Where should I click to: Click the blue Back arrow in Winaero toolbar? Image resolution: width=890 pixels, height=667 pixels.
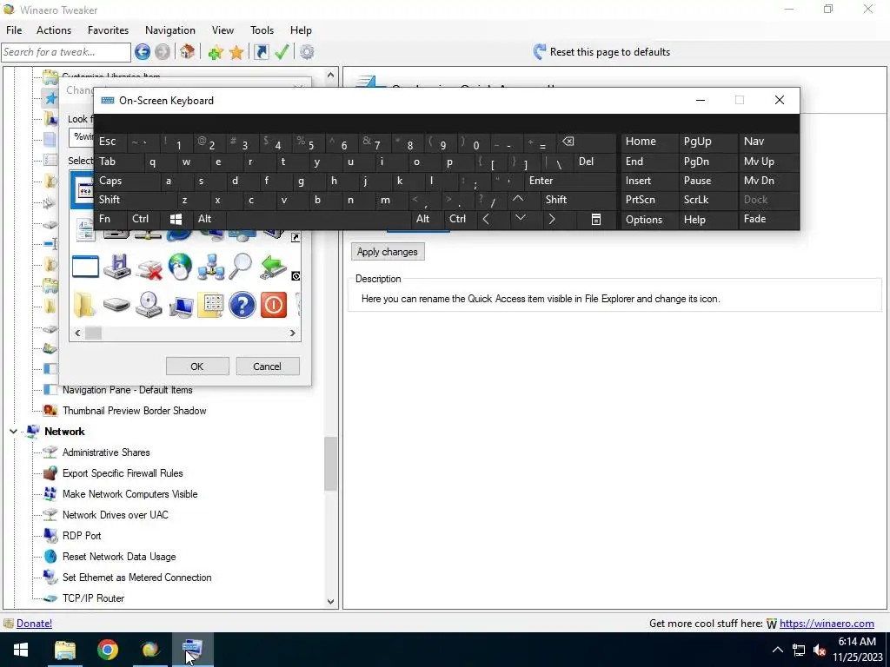click(x=143, y=52)
